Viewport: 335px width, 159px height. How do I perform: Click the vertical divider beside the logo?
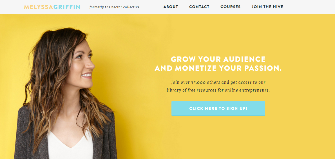coord(85,7)
